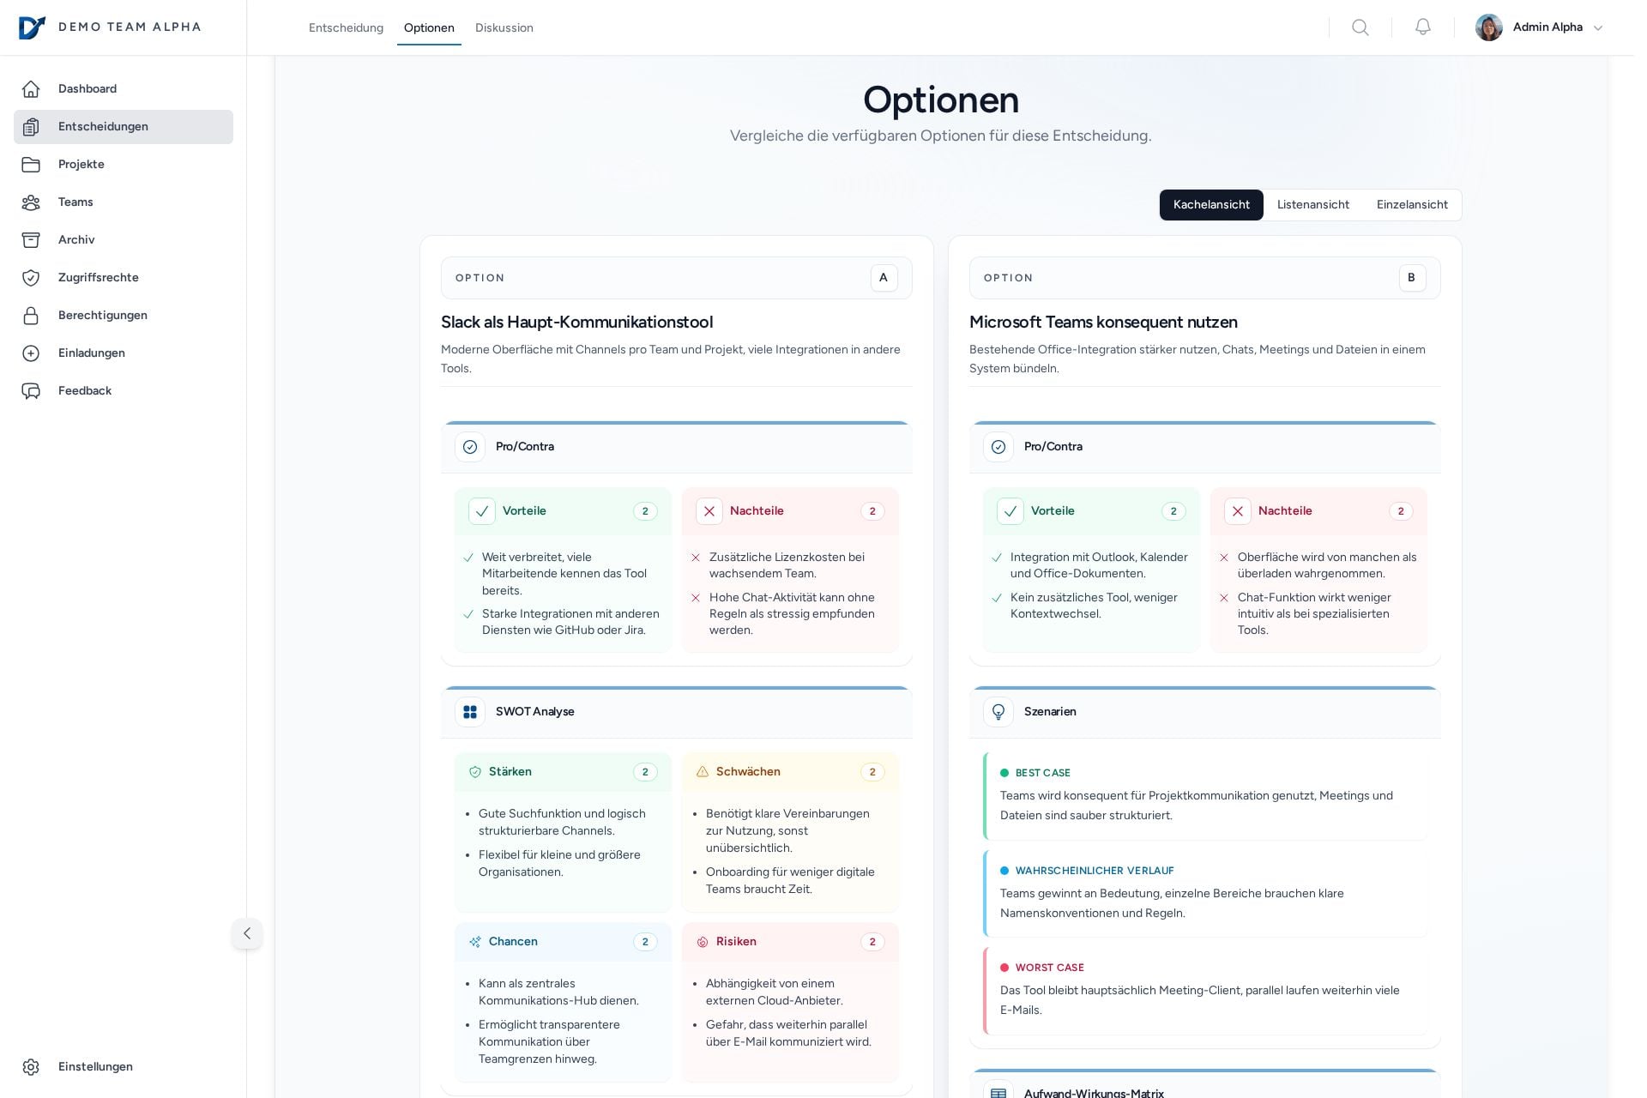The image size is (1647, 1098).
Task: Click the Einstellungen gear icon
Action: [31, 1067]
